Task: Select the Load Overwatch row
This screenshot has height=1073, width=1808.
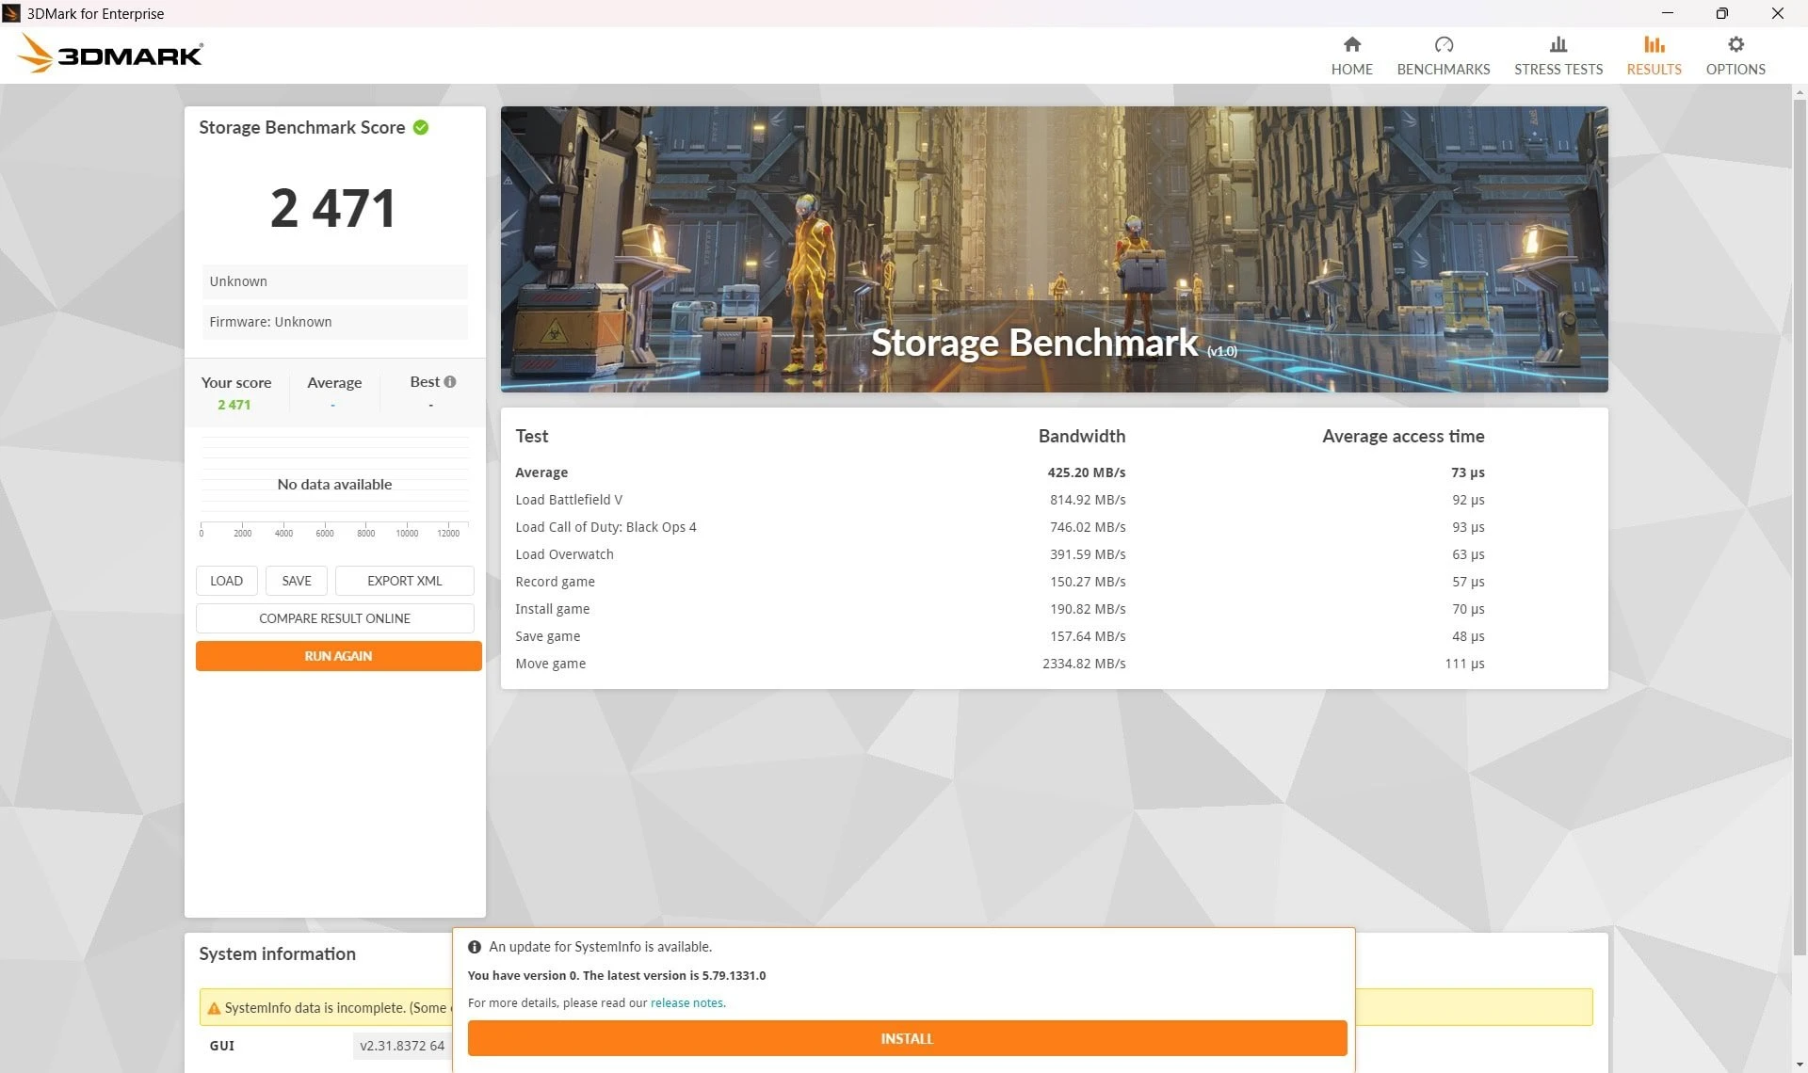Action: [x=1053, y=554]
